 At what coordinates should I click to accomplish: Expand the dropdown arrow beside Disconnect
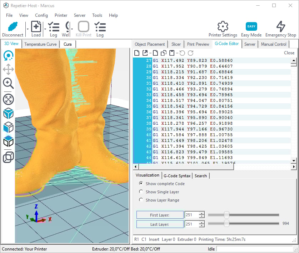click(x=27, y=29)
